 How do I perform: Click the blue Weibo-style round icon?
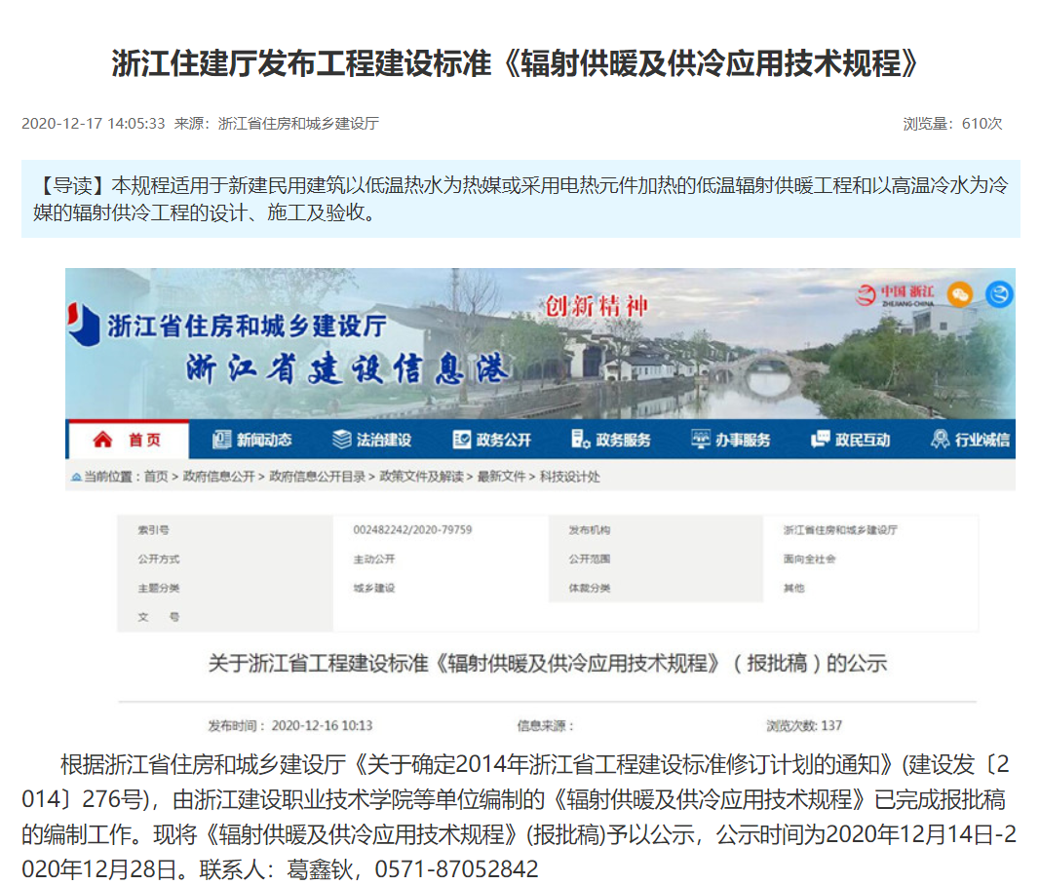coord(998,294)
